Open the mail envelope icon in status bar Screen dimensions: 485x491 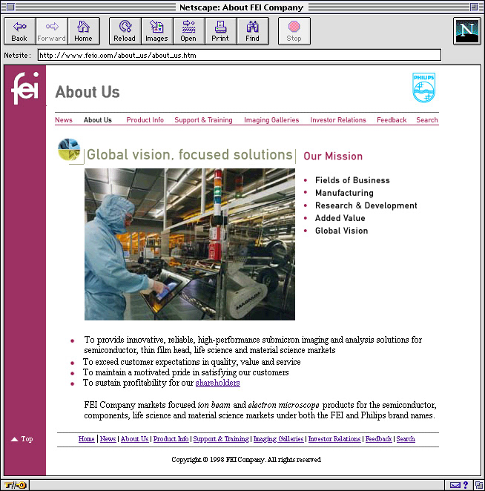455,485
